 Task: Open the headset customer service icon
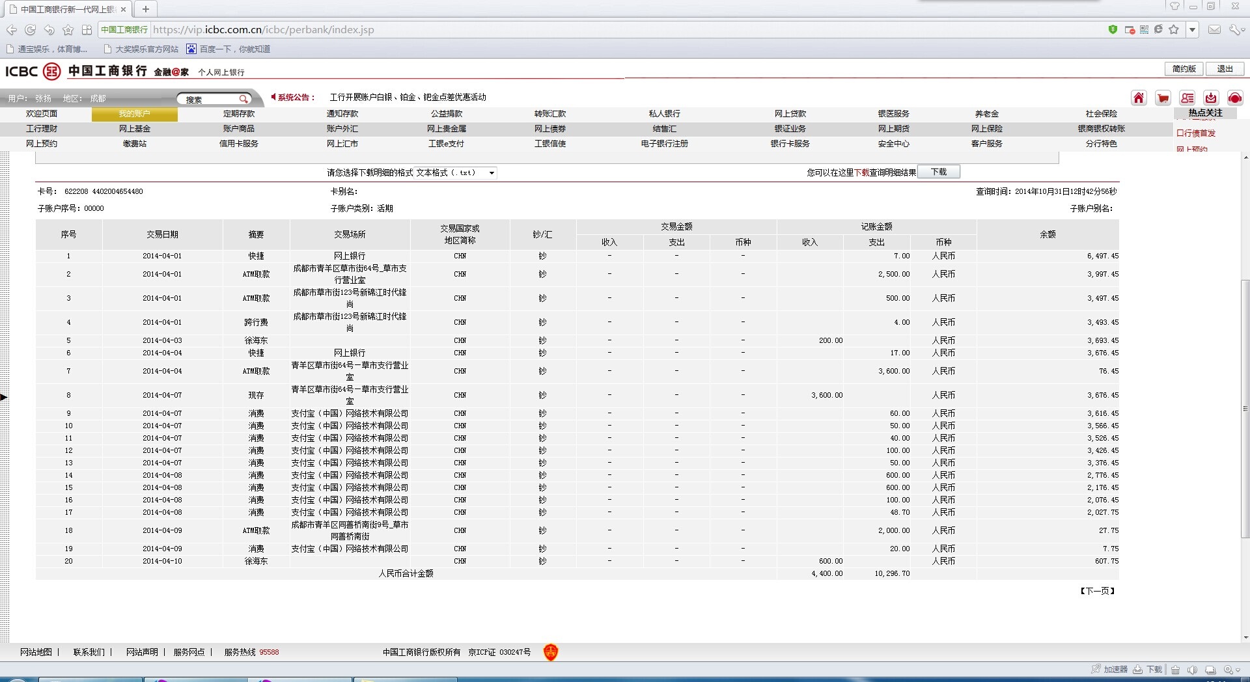pyautogui.click(x=1235, y=98)
